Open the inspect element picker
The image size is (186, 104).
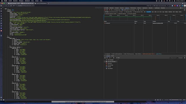(x=105, y=8)
